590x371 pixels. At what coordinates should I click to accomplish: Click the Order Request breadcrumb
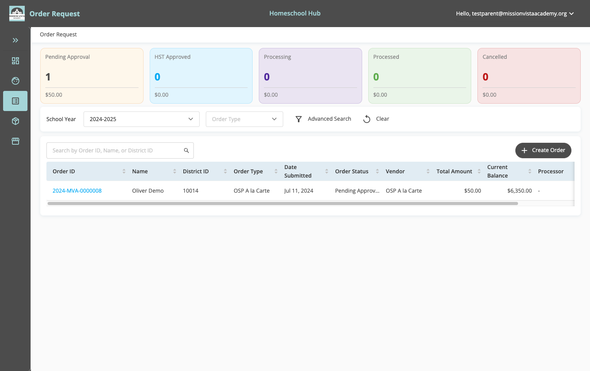pyautogui.click(x=58, y=34)
